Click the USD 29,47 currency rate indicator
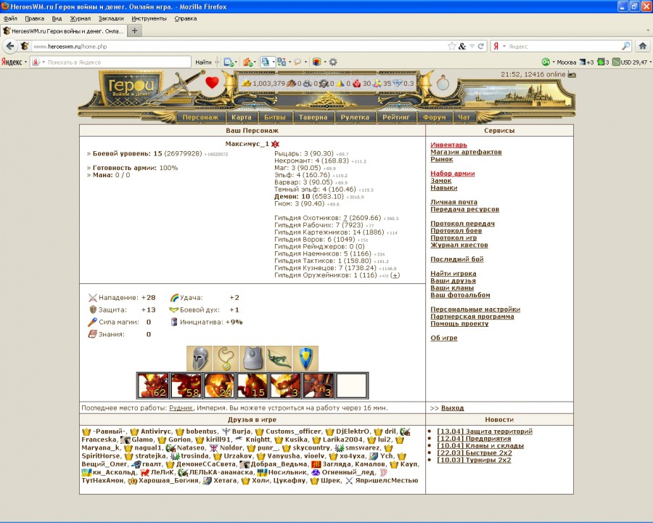 pyautogui.click(x=630, y=62)
